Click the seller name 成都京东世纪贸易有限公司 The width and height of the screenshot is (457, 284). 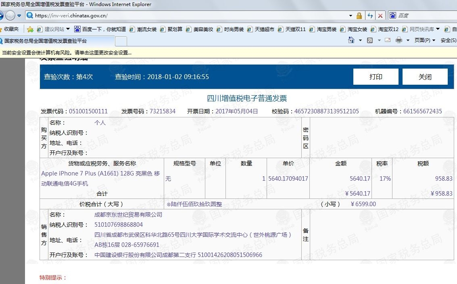click(128, 215)
